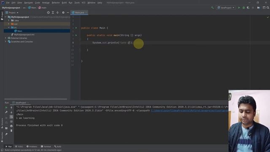Image resolution: width=270 pixels, height=152 pixels.
Task: Expand the .idea folder
Action: (x=8, y=20)
